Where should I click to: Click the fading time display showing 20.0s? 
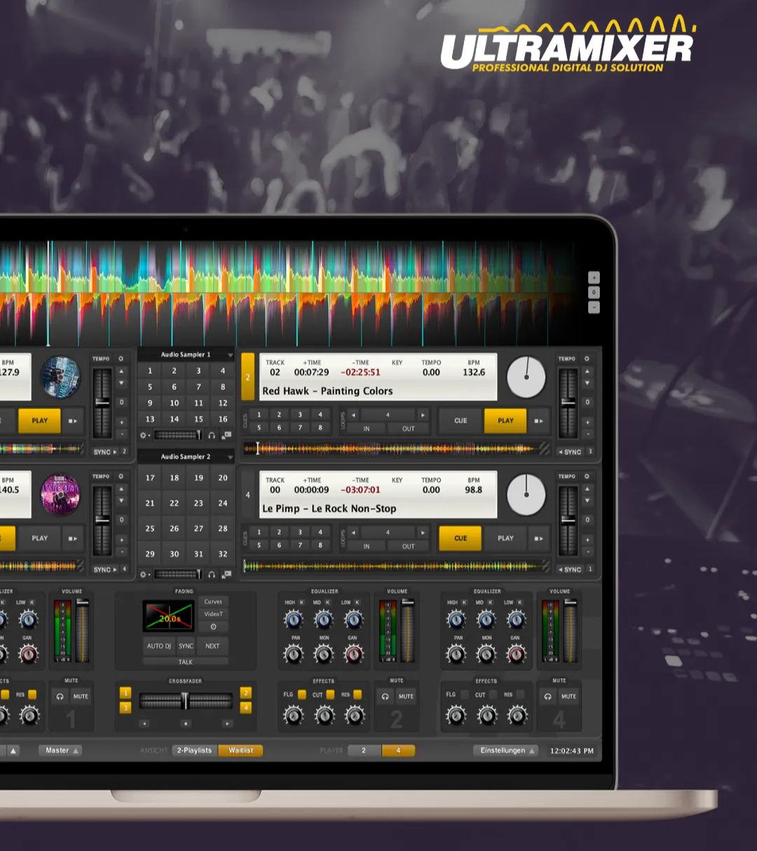coord(169,616)
